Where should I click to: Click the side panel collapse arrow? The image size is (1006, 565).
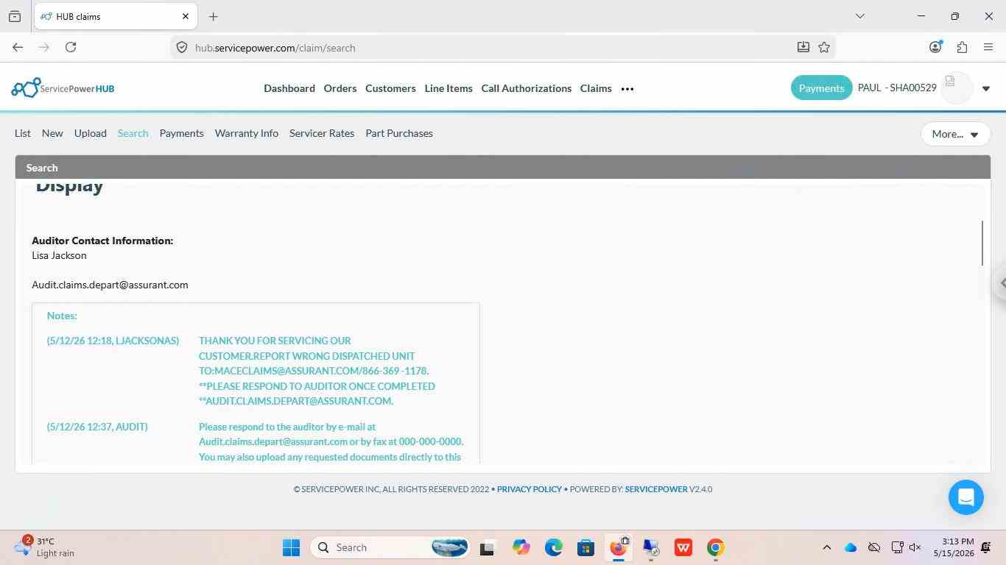1002,282
